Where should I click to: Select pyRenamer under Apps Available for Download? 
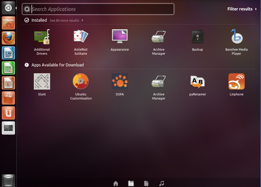tap(197, 81)
